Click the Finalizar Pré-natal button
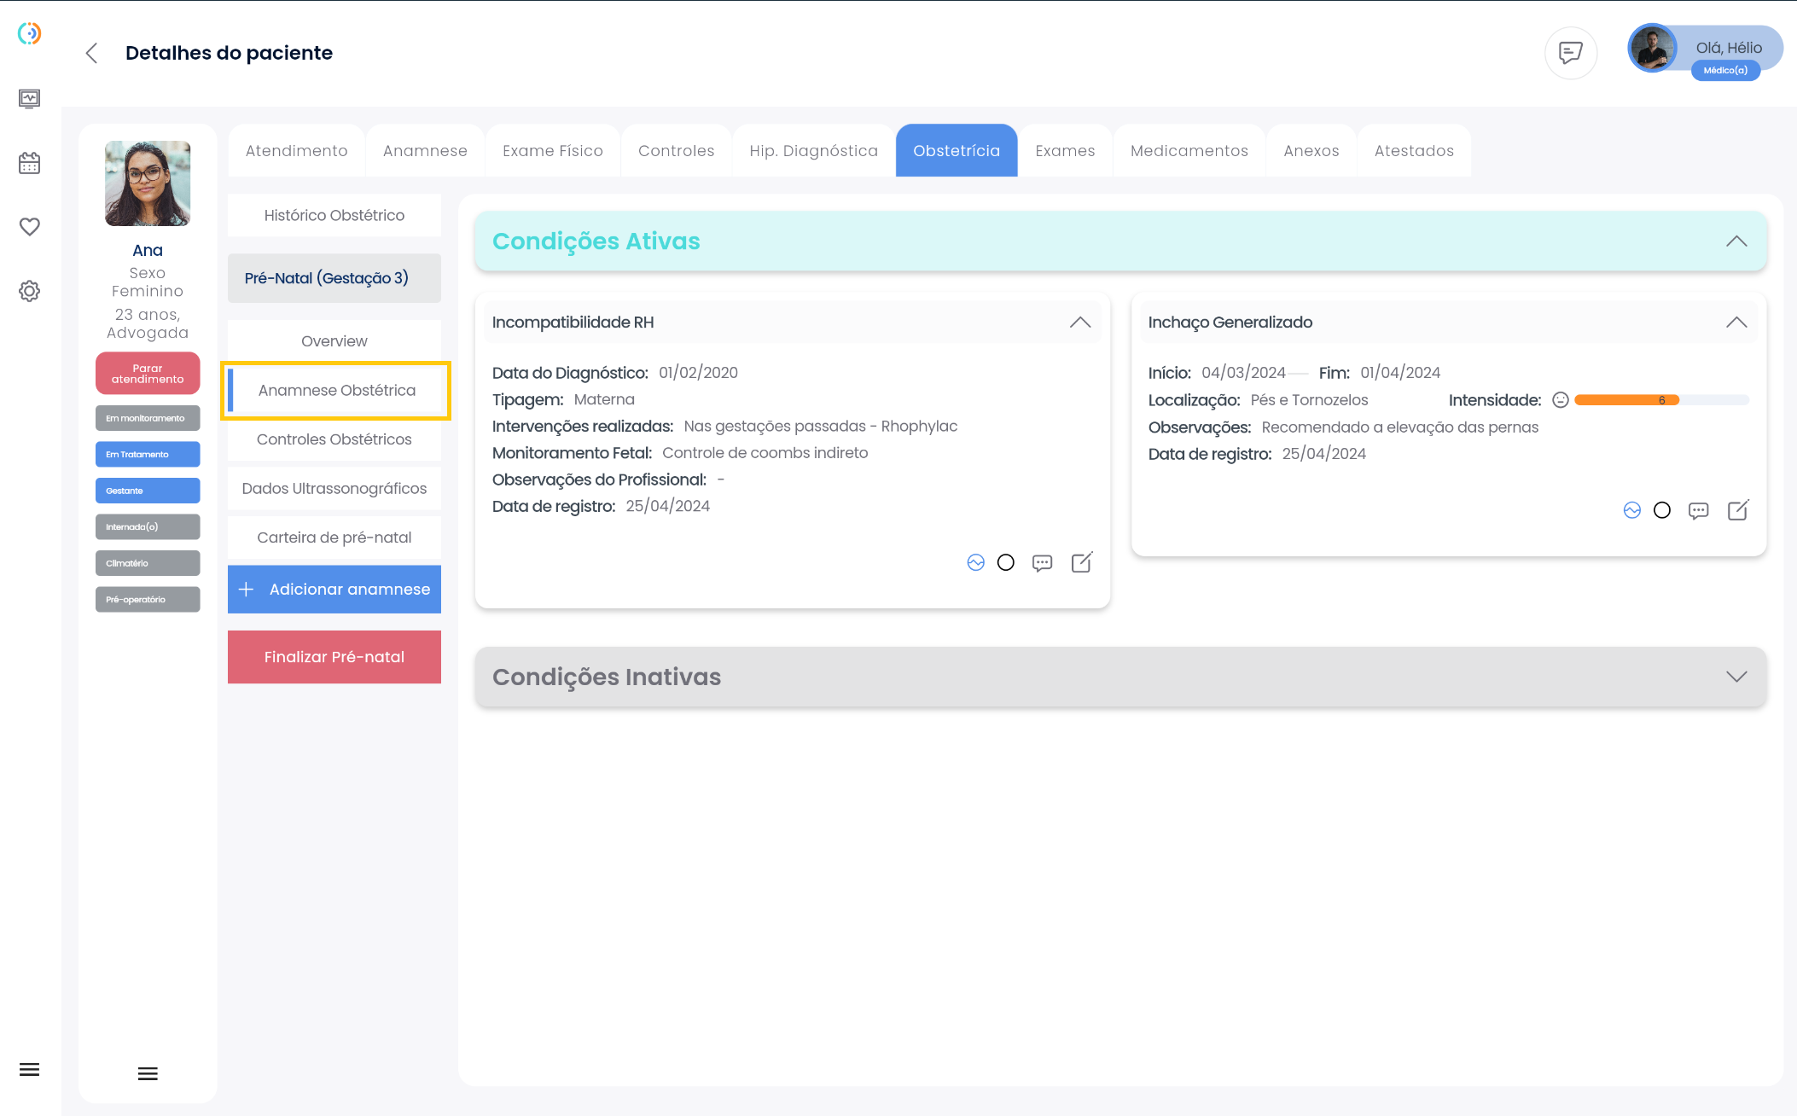 click(x=334, y=657)
